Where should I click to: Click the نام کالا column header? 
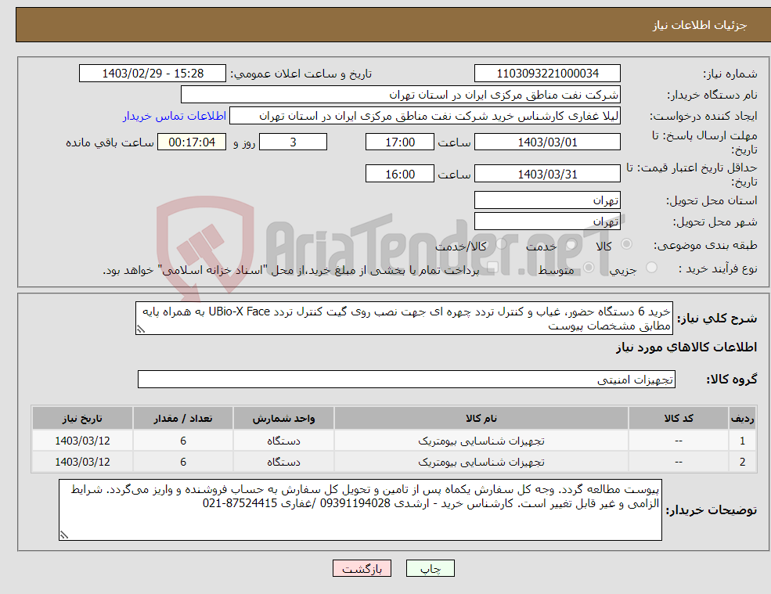coord(481,419)
